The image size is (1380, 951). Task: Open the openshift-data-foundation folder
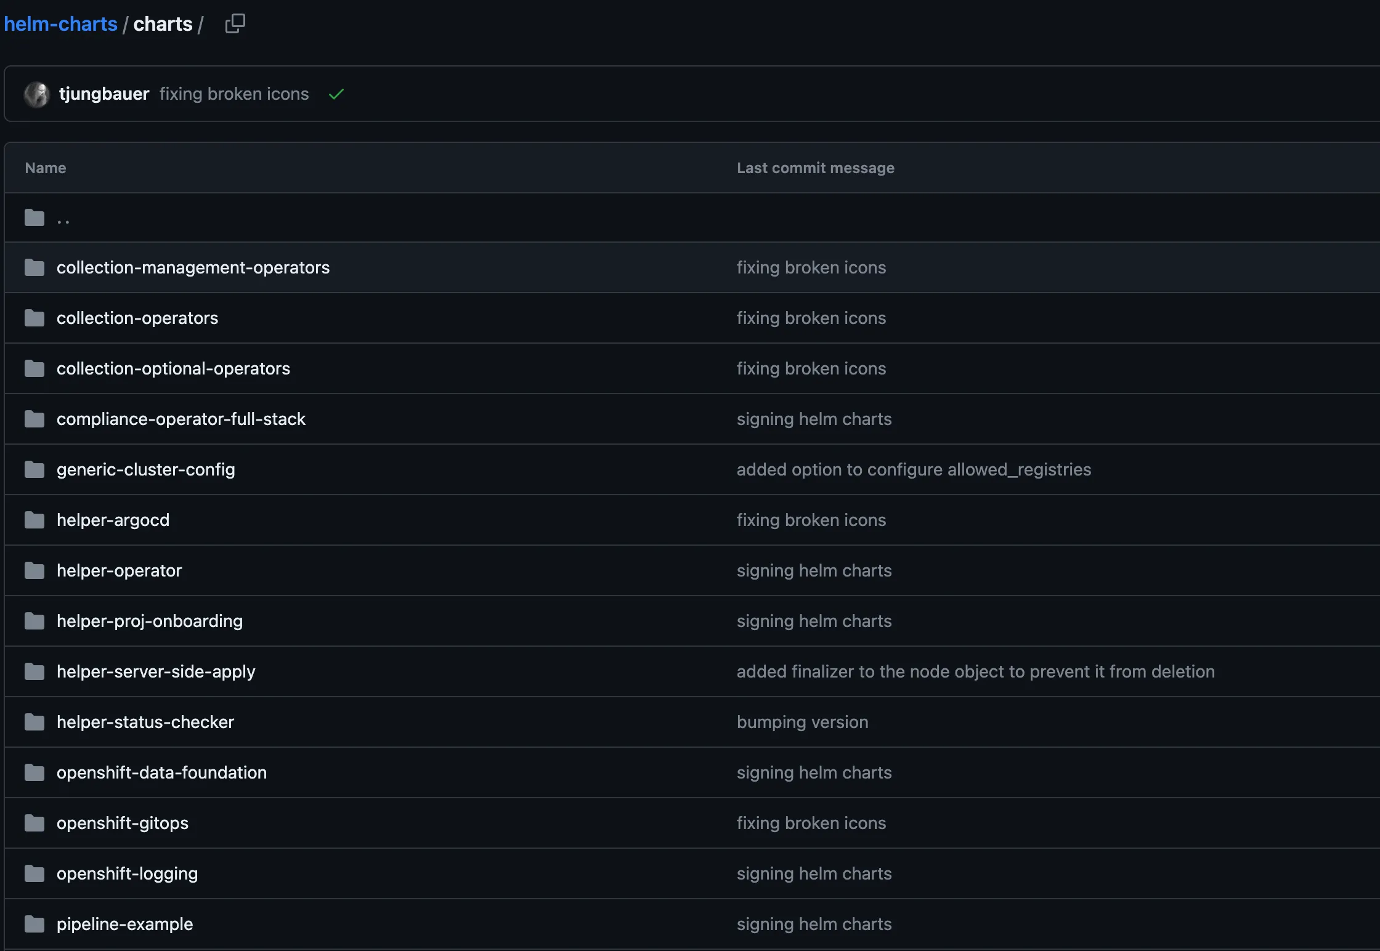click(161, 772)
